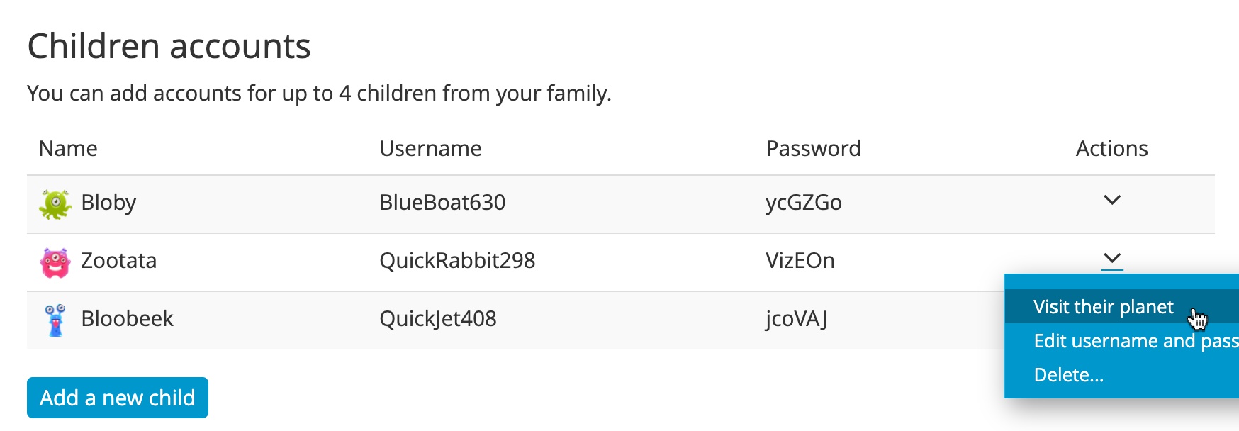The image size is (1239, 431).
Task: Click the Actions column header
Action: [1111, 149]
